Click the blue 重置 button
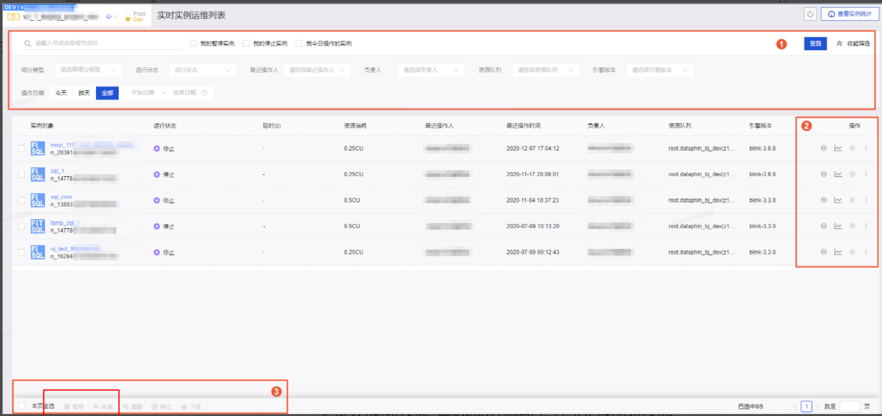Screen dimensions: 882x416 pos(815,43)
